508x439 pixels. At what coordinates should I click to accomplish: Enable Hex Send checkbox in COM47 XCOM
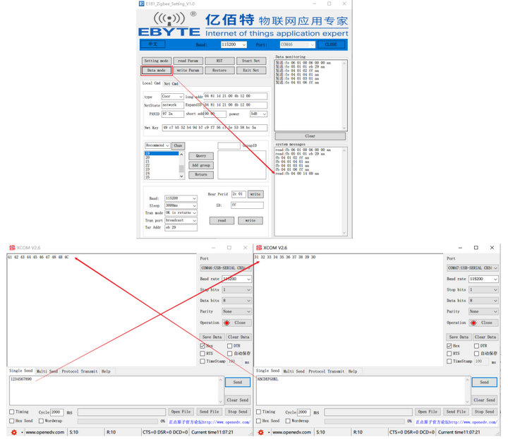(x=258, y=421)
